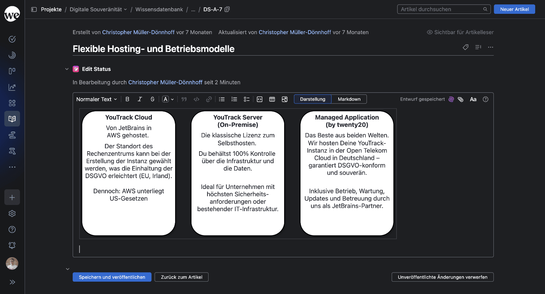The width and height of the screenshot is (545, 294).
Task: Open Notifications bell icon
Action: [x=12, y=245]
